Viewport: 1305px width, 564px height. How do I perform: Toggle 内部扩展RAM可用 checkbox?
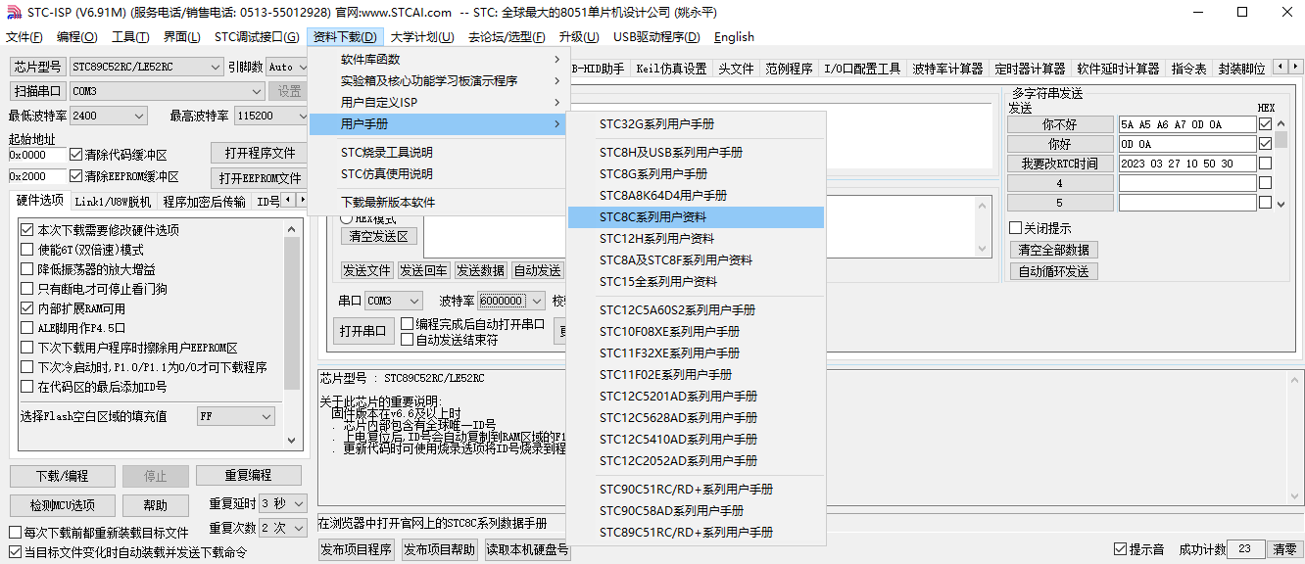pos(26,308)
